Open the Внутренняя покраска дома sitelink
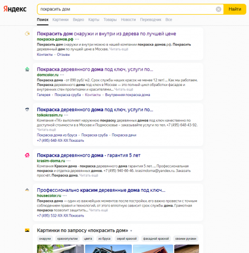 [x=128, y=95]
